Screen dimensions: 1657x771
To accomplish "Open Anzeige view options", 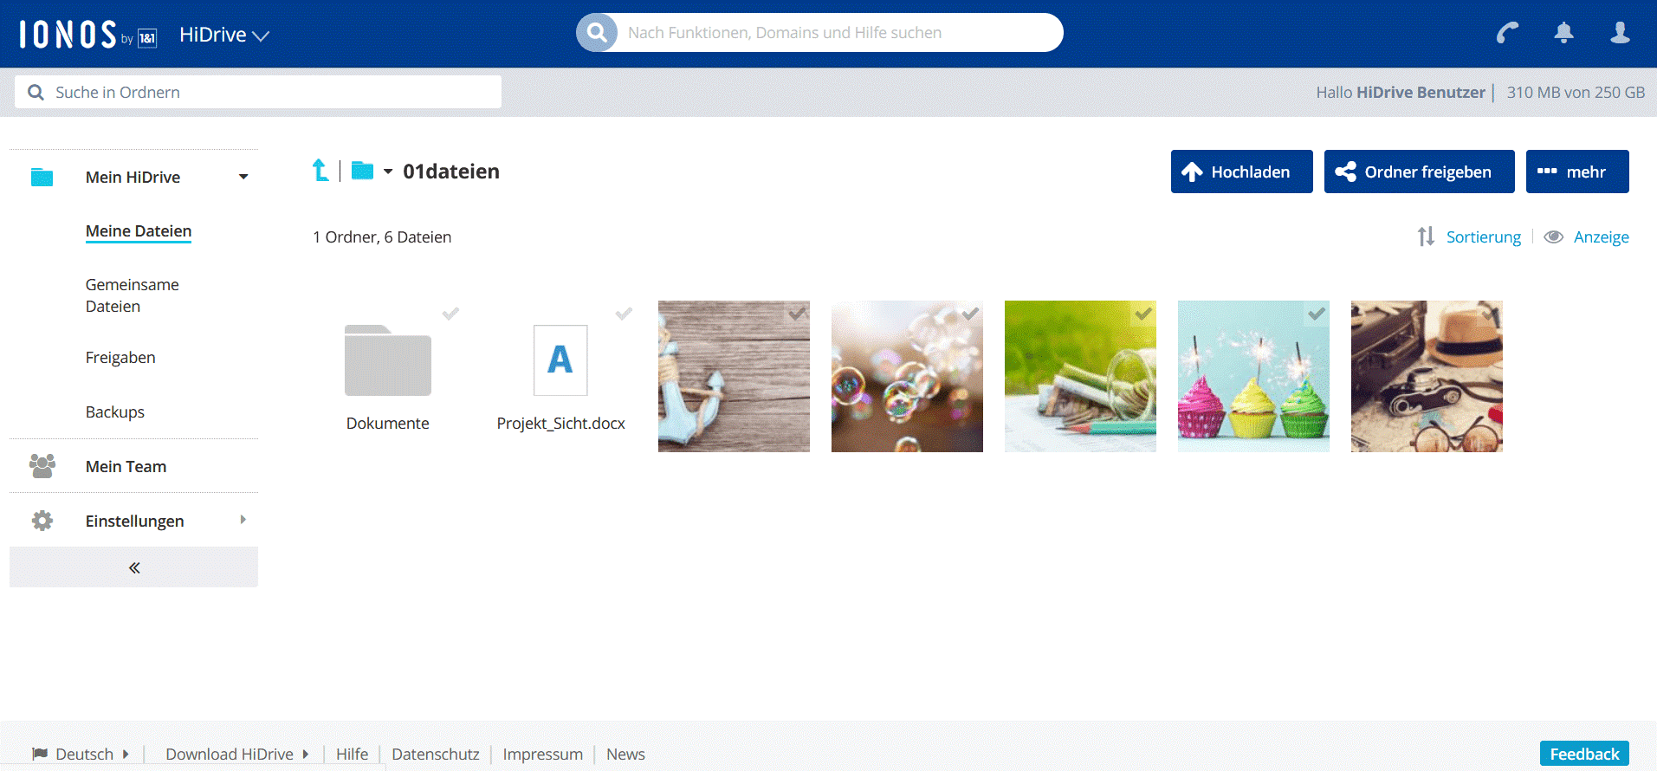I will (x=1601, y=236).
